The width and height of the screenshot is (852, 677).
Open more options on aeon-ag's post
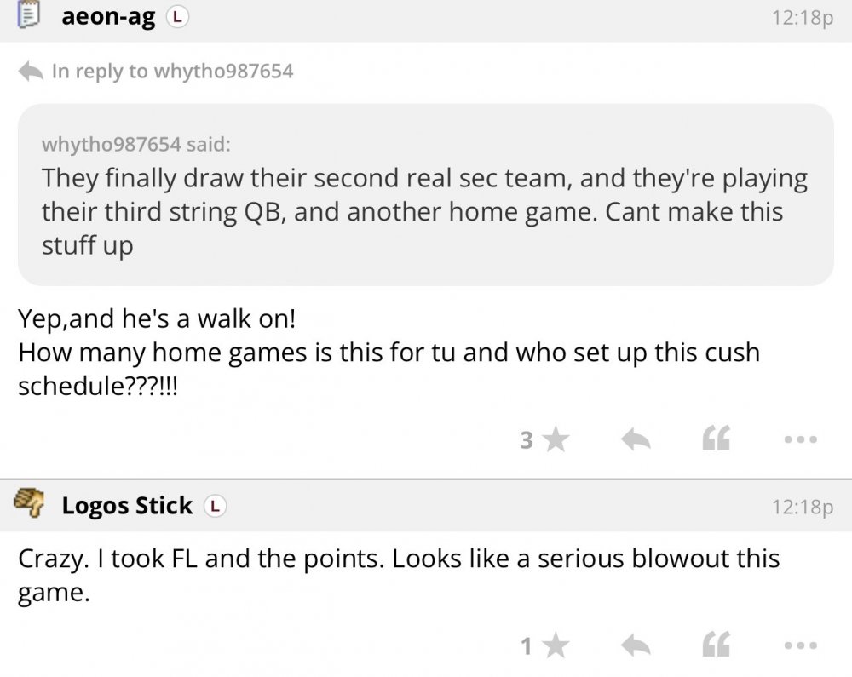tap(801, 440)
